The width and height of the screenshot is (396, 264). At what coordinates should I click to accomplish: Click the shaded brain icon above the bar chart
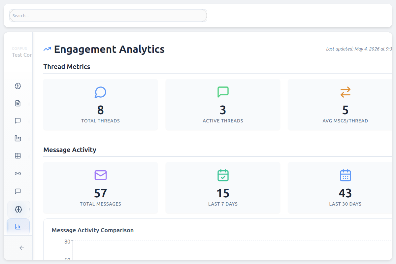(18, 209)
